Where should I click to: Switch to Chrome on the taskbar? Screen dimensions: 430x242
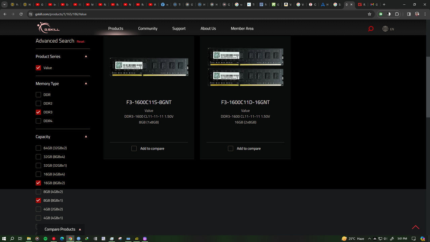pos(70,239)
